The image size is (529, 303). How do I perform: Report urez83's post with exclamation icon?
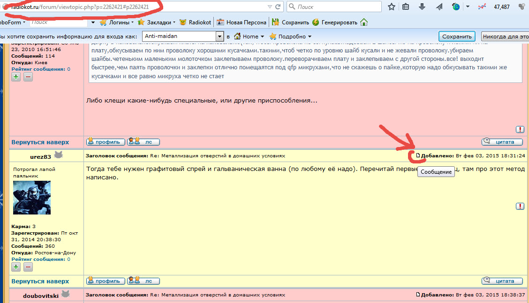[520, 206]
